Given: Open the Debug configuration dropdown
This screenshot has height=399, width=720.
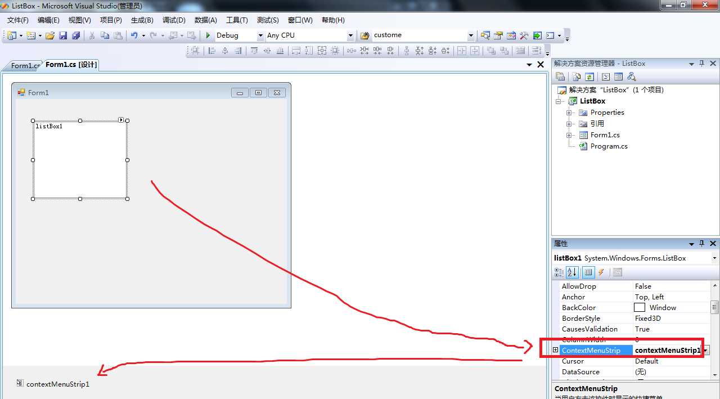Looking at the screenshot, I should [260, 35].
